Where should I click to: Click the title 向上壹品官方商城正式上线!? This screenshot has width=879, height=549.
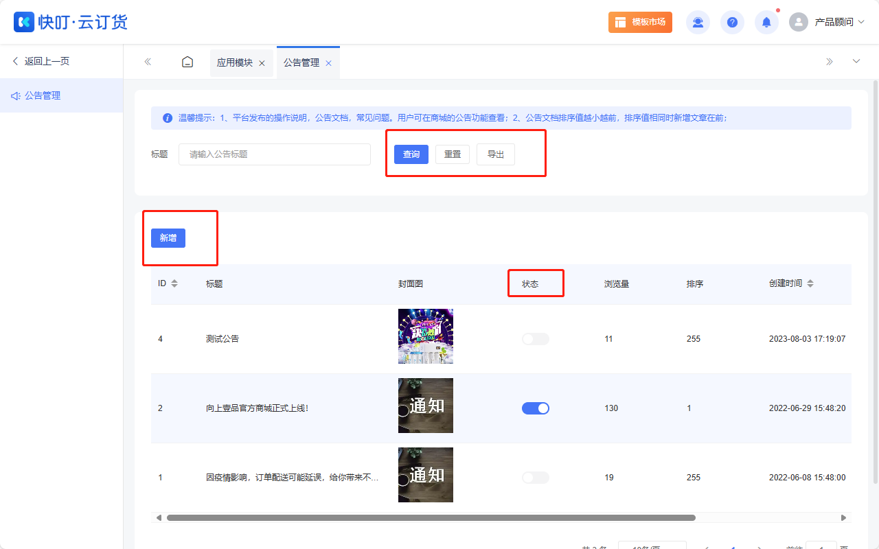258,408
